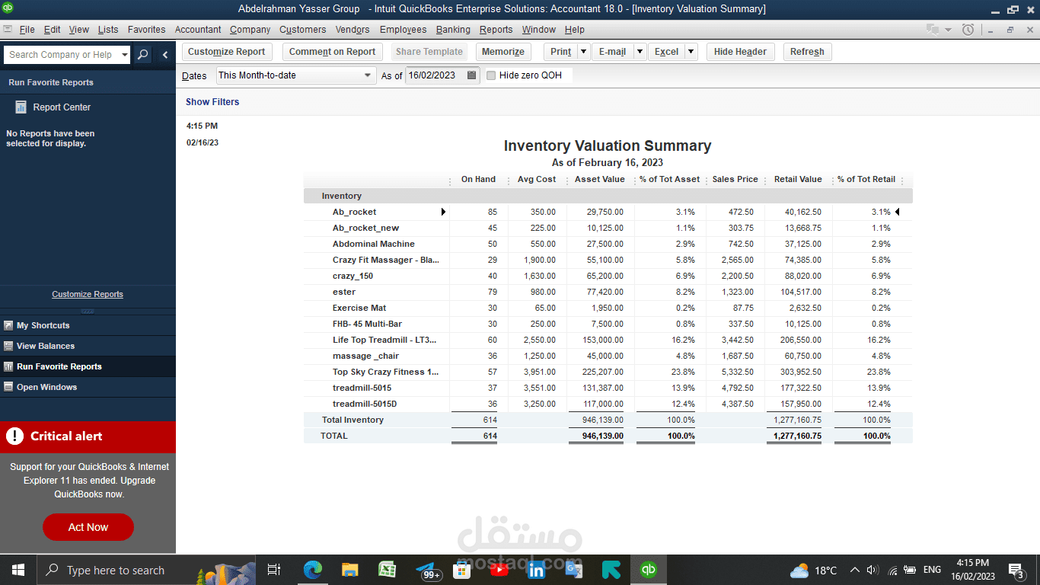
Task: Click the Sales Price column header
Action: 735,180
